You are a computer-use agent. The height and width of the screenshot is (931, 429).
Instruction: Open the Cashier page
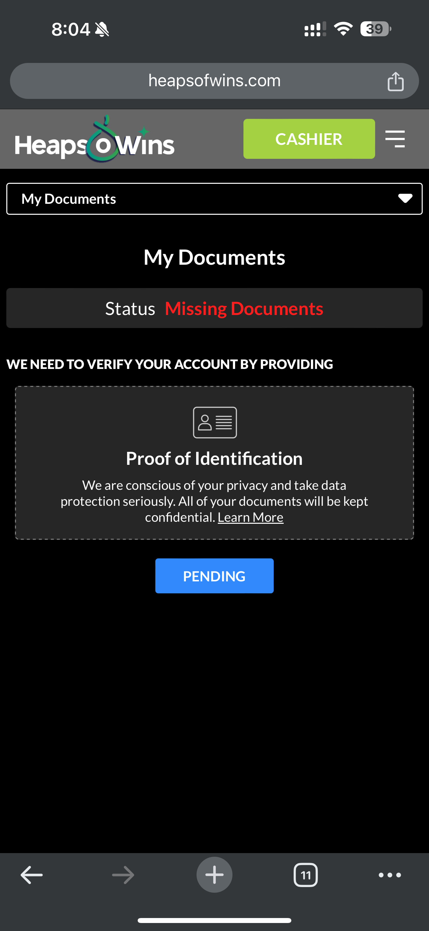tap(309, 139)
